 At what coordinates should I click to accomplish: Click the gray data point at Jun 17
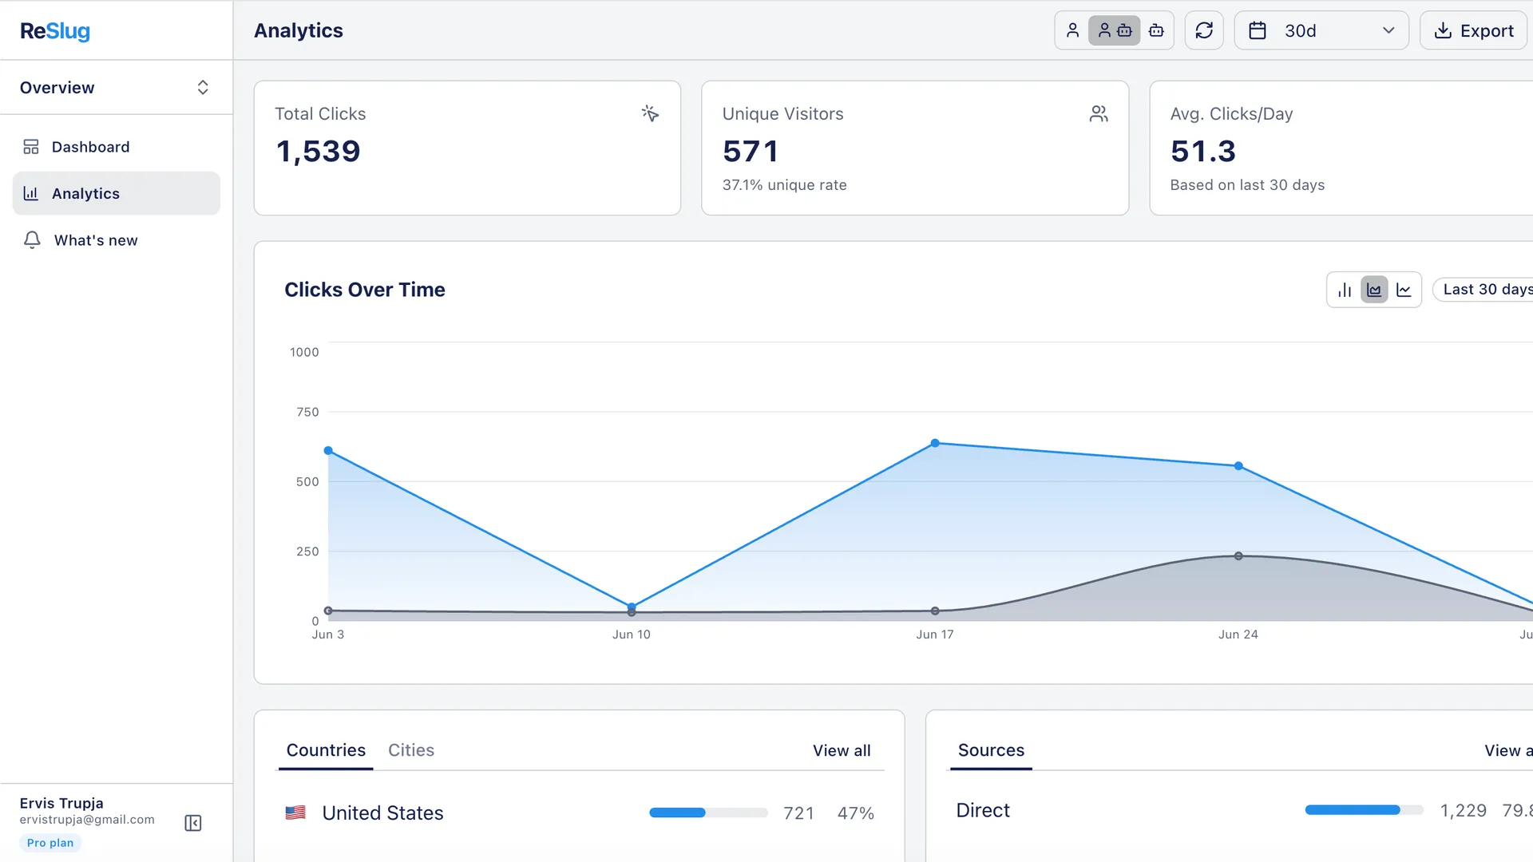point(935,611)
